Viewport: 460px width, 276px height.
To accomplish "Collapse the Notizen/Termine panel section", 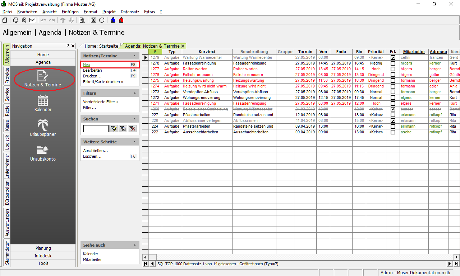I will (x=134, y=56).
